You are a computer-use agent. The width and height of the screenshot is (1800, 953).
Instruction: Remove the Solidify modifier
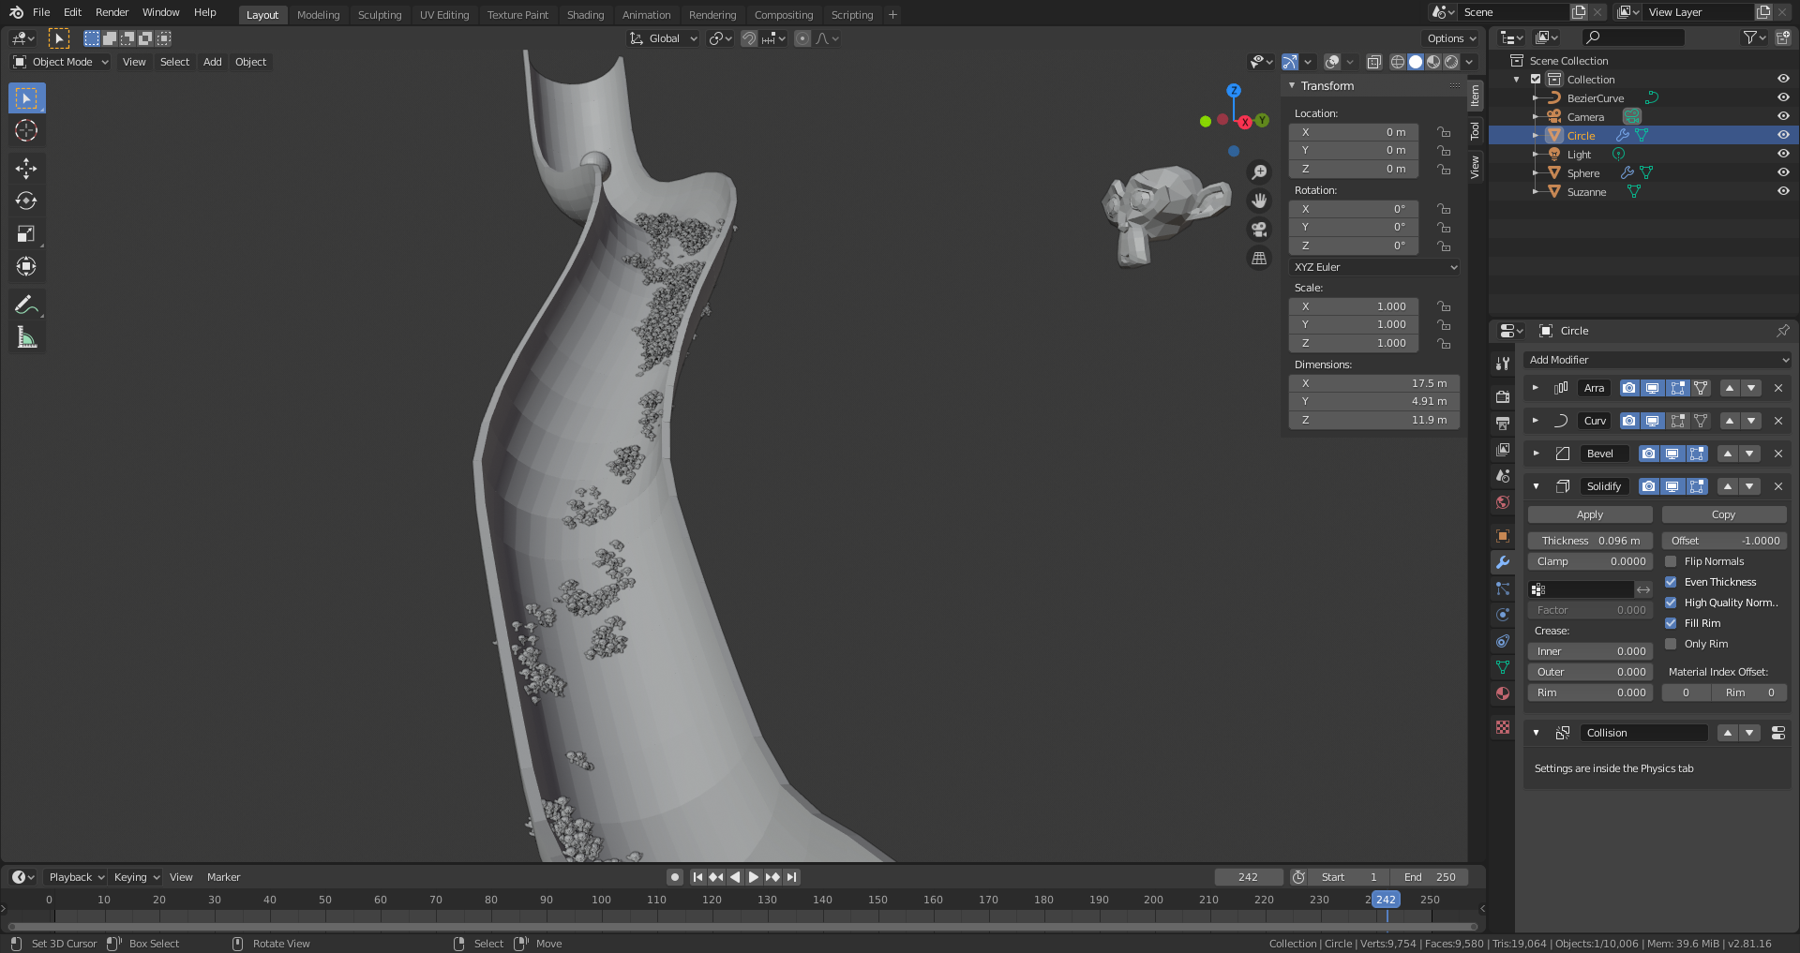1778,486
